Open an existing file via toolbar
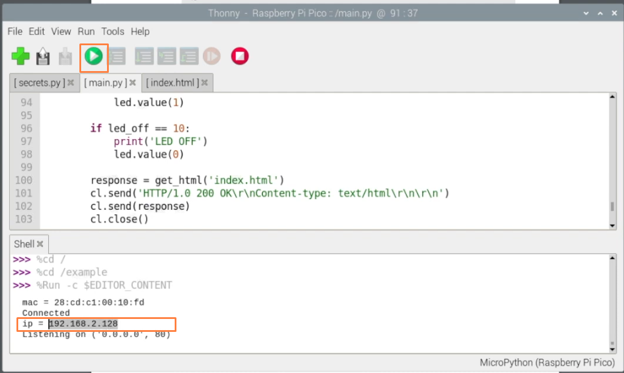Image resolution: width=624 pixels, height=373 pixels. point(42,56)
